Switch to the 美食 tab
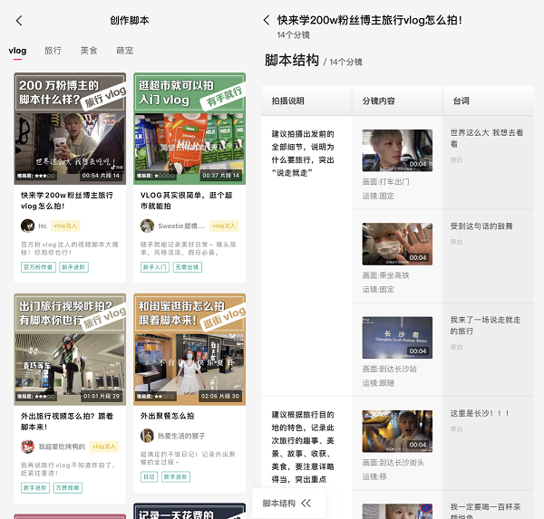Viewport: 544px width, 519px height. tap(89, 51)
